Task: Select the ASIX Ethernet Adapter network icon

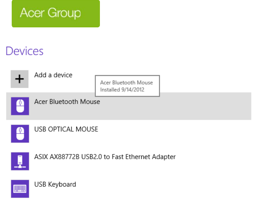Action: point(20,161)
